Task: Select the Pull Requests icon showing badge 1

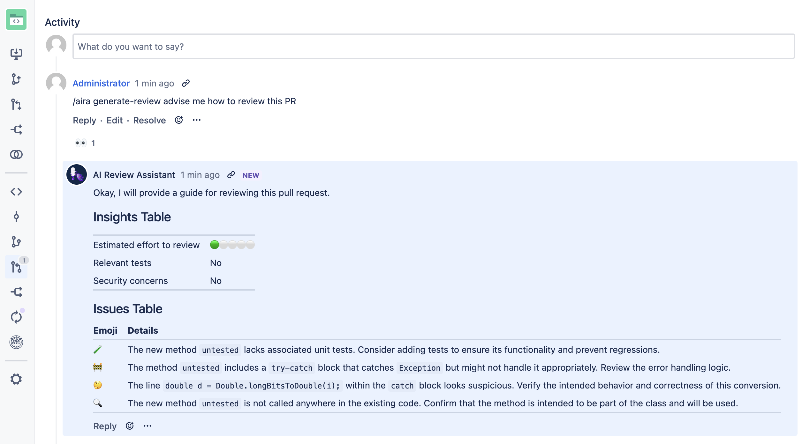Action: [16, 267]
